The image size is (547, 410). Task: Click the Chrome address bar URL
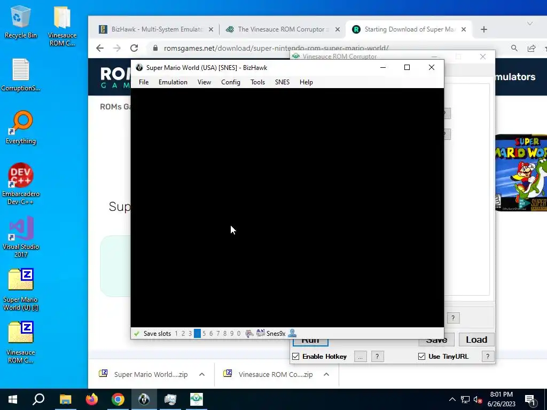[x=276, y=48]
